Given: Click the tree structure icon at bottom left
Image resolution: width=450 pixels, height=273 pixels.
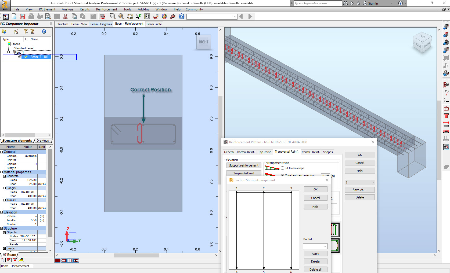Looking at the screenshot, I should (x=3, y=260).
